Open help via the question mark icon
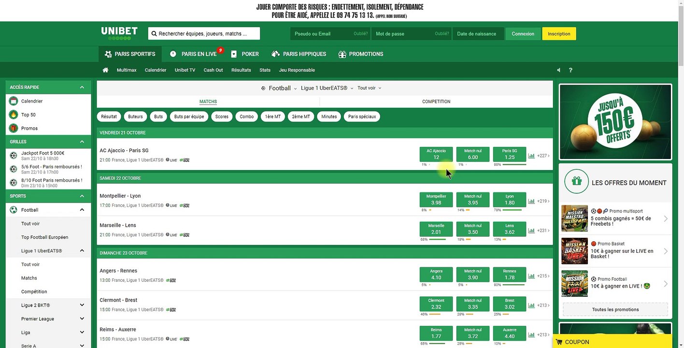Screen dimensions: 684x348 click(570, 70)
